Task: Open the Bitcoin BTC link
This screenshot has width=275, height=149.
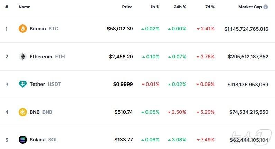Action: coord(44,29)
